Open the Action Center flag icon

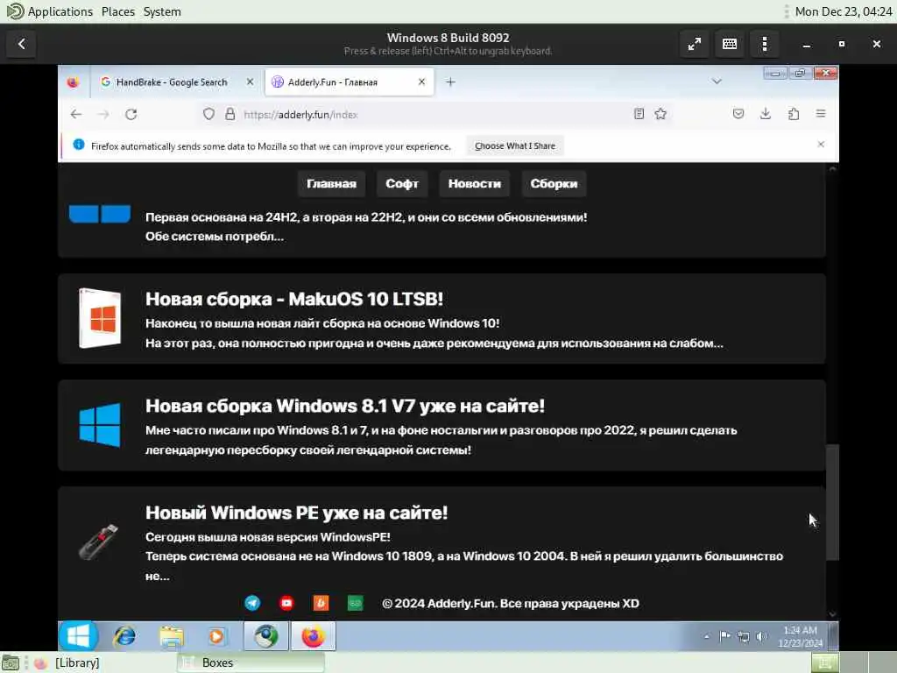[x=724, y=636]
